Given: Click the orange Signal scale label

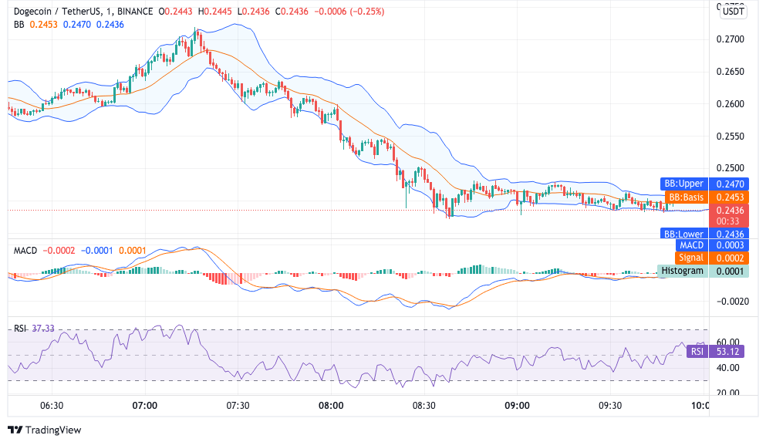Looking at the screenshot, I should pyautogui.click(x=690, y=258).
